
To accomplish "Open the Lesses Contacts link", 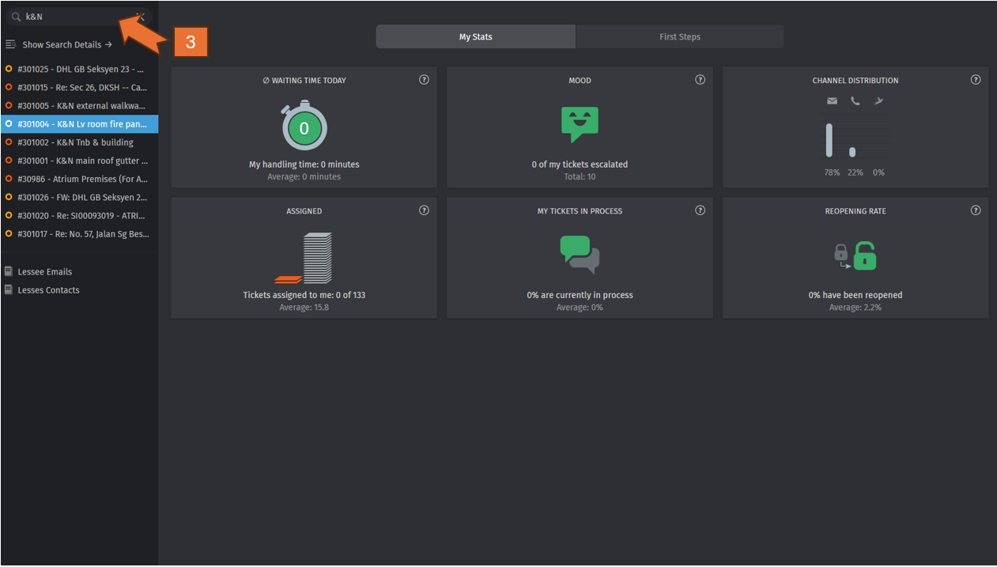I will point(48,290).
